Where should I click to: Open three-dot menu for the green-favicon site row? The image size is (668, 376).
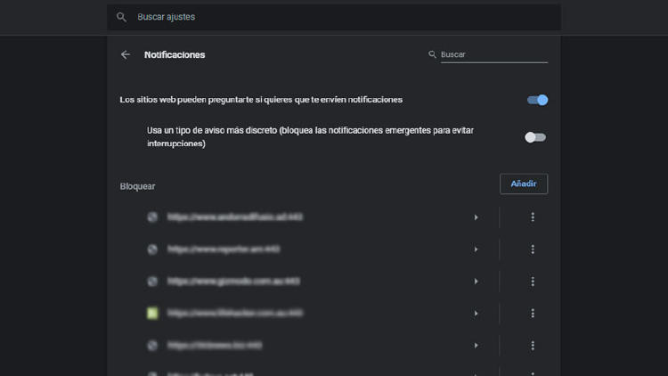[533, 314]
